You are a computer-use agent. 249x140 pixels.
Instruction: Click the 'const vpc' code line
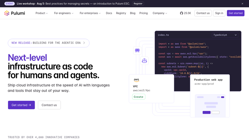(183, 54)
